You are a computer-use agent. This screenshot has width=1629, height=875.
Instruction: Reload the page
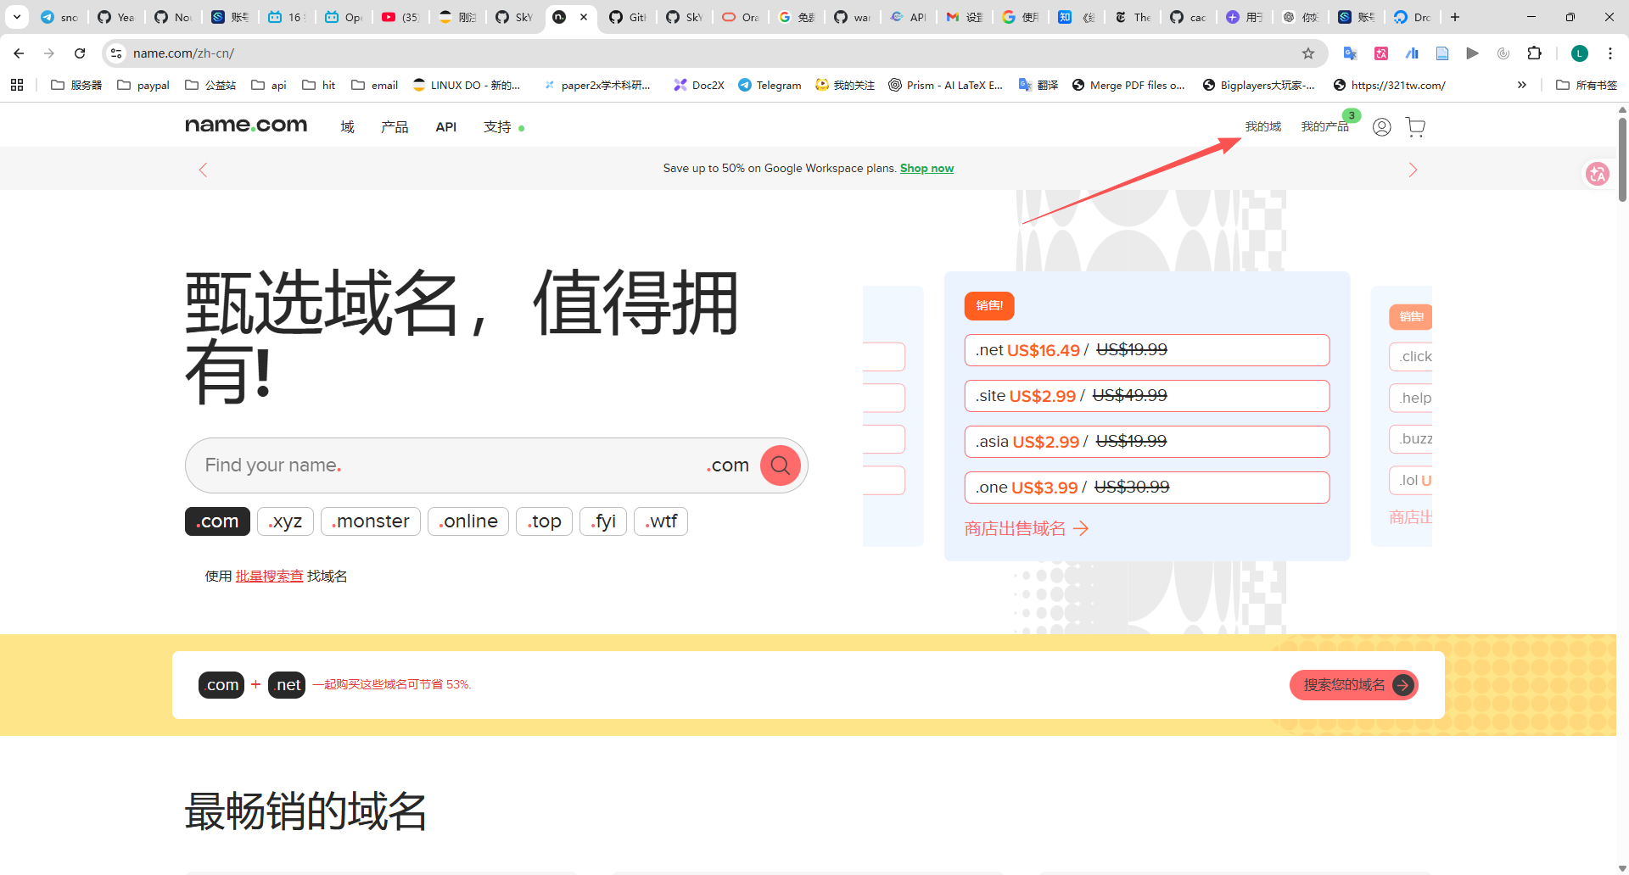(x=80, y=53)
